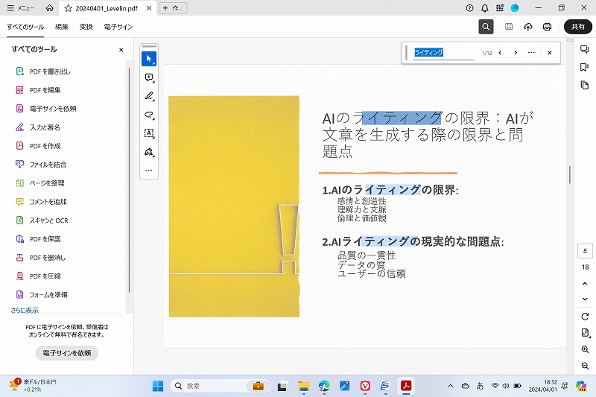
Task: Click the cloud upload icon
Action: (x=528, y=27)
